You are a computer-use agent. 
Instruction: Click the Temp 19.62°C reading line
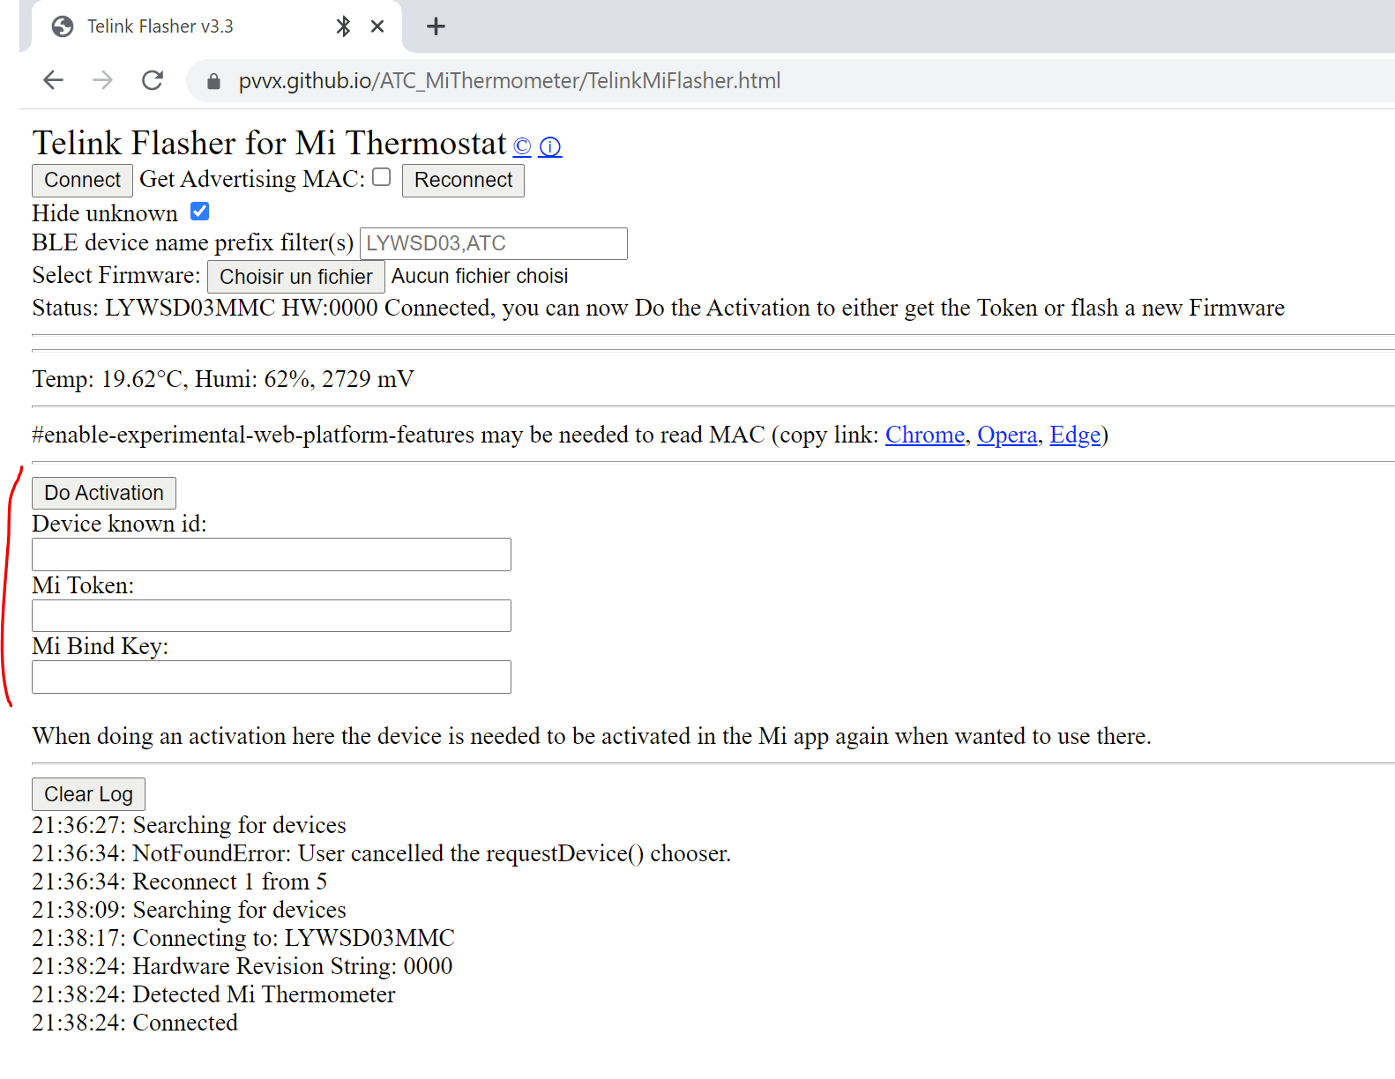pyautogui.click(x=223, y=379)
